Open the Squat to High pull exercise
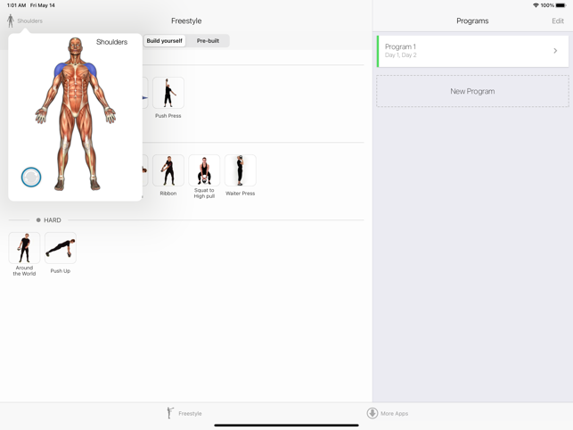The height and width of the screenshot is (430, 573). [x=204, y=170]
